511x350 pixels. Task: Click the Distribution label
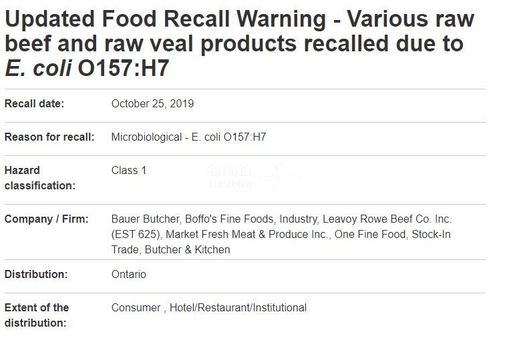click(36, 274)
